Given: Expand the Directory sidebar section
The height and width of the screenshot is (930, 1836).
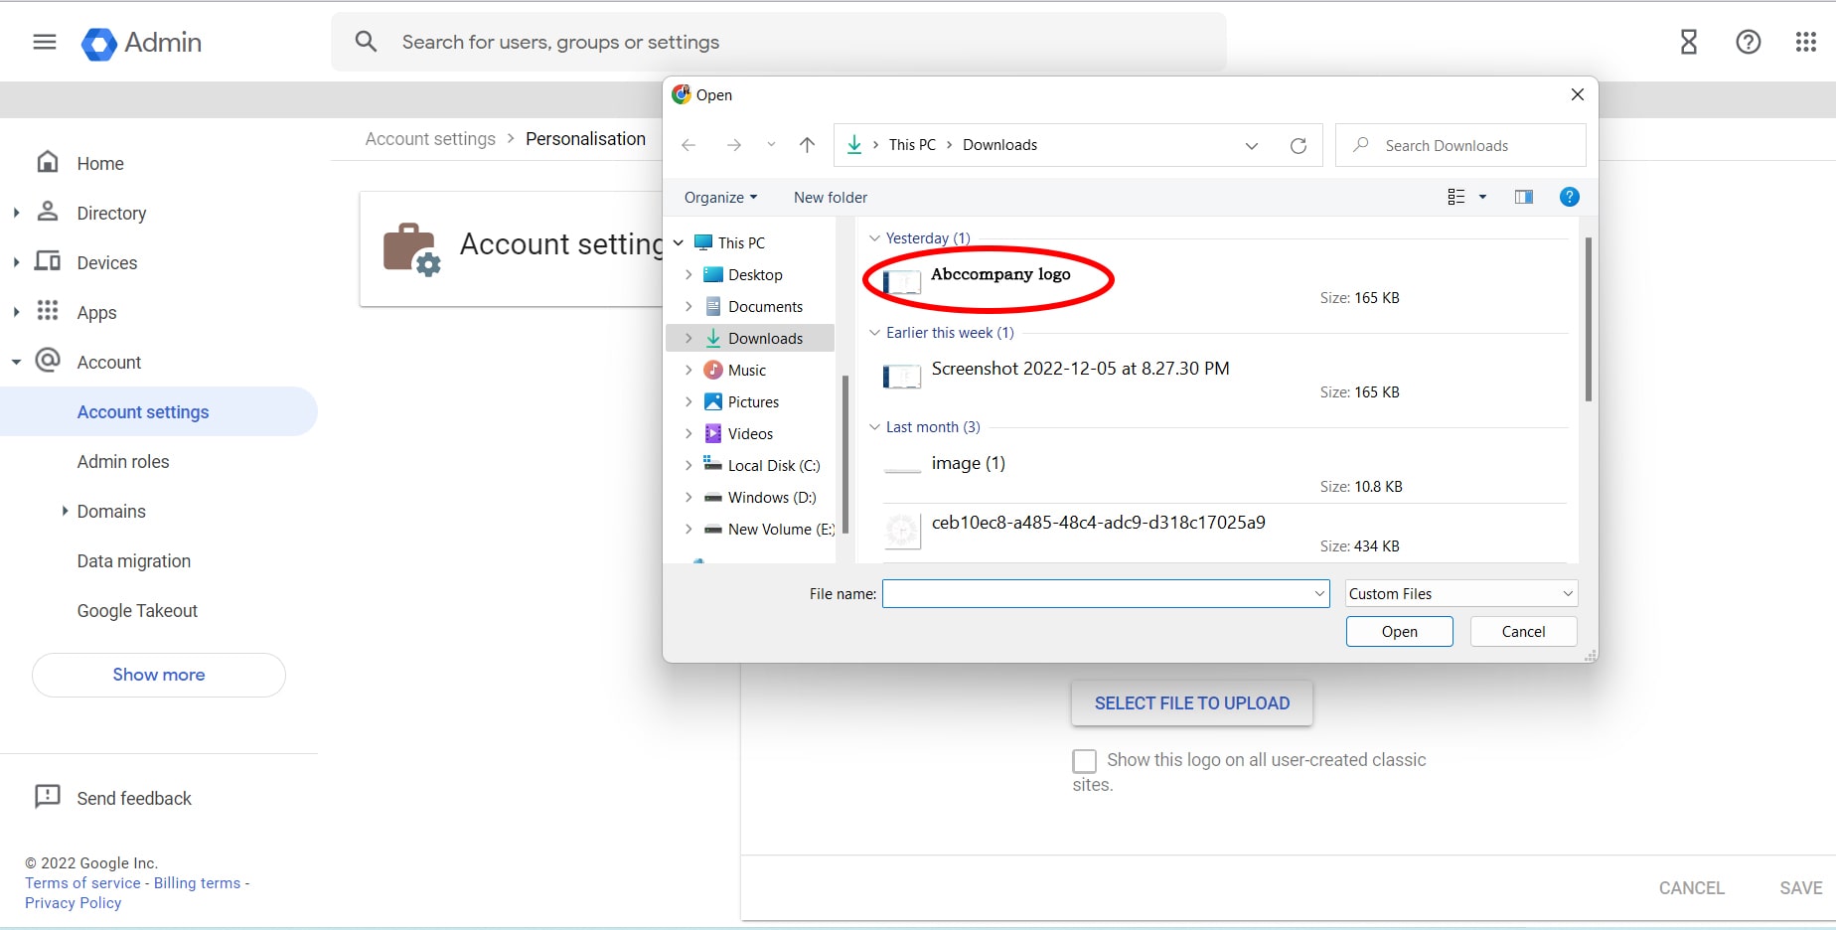Looking at the screenshot, I should coord(16,213).
